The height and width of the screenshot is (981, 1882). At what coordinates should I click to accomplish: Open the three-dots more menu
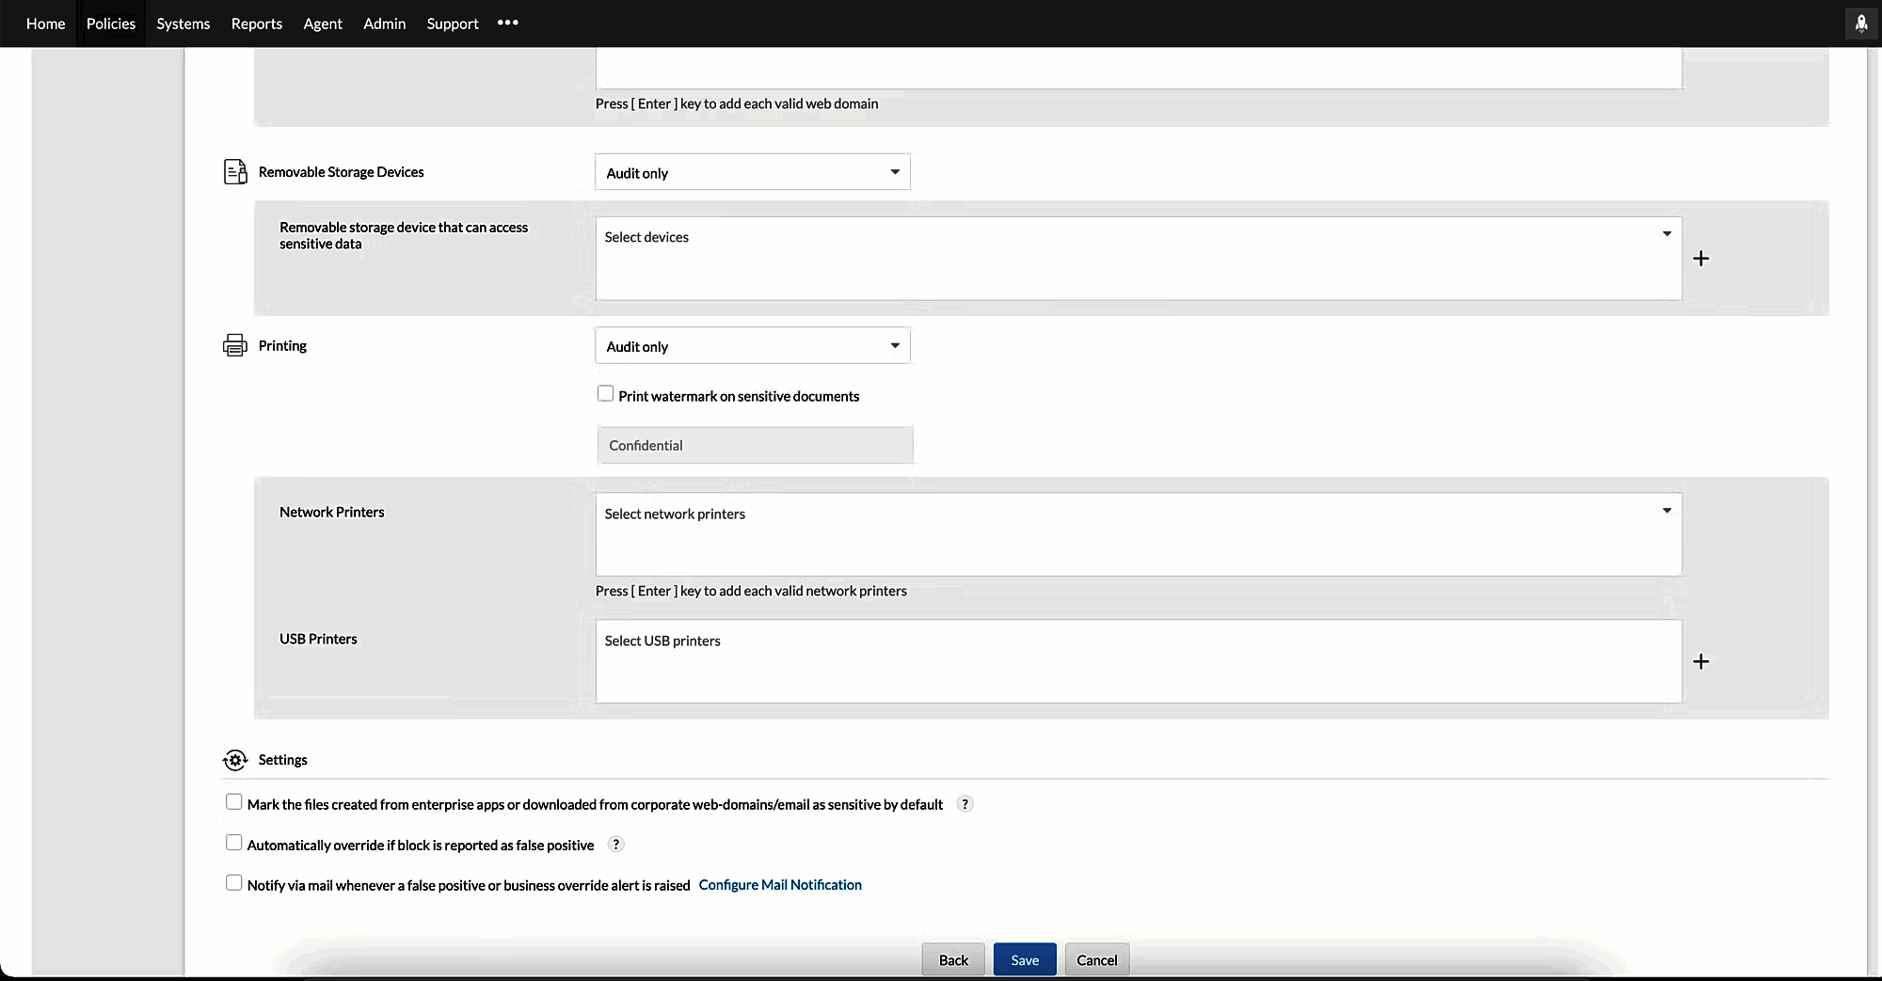[x=508, y=23]
